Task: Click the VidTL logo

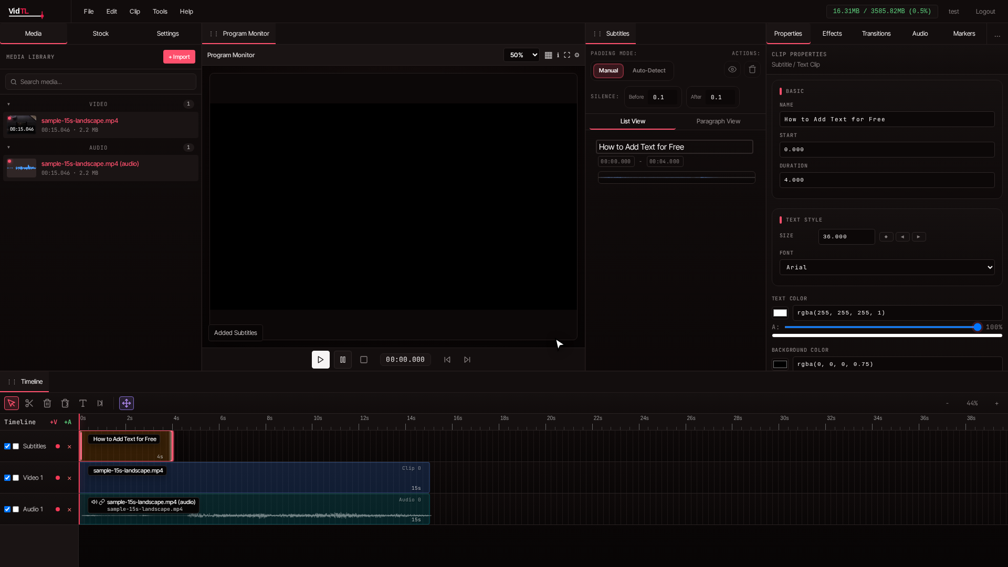Action: [x=26, y=12]
